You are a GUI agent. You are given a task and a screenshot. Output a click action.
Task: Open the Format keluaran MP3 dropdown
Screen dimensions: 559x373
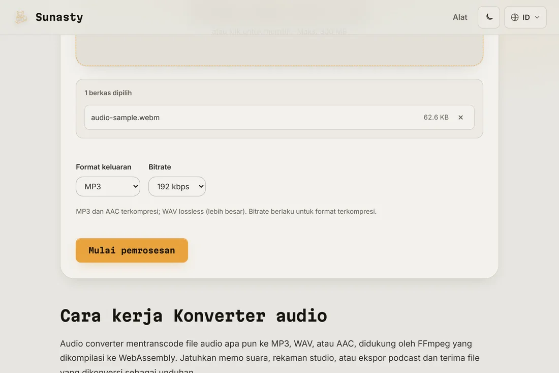click(x=108, y=186)
